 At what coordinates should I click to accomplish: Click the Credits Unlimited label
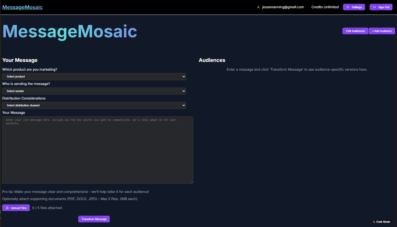coord(325,7)
